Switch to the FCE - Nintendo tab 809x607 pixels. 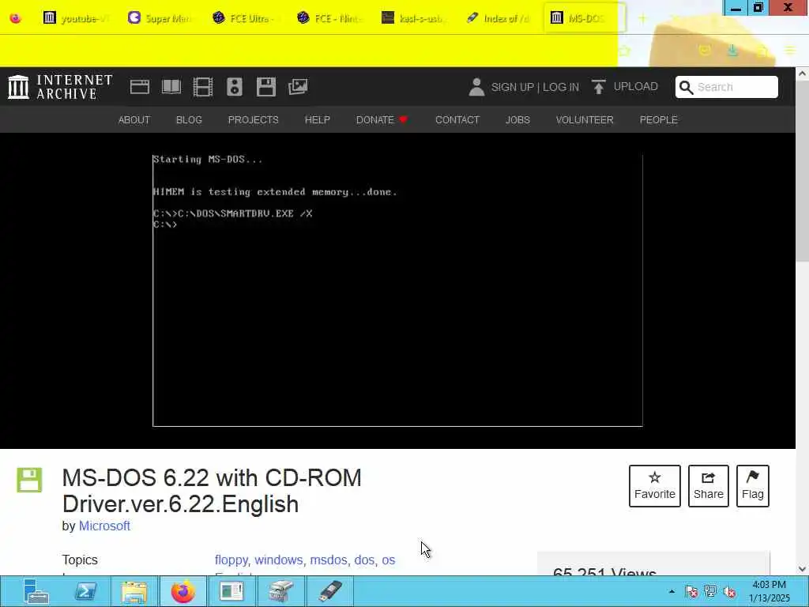pos(329,19)
